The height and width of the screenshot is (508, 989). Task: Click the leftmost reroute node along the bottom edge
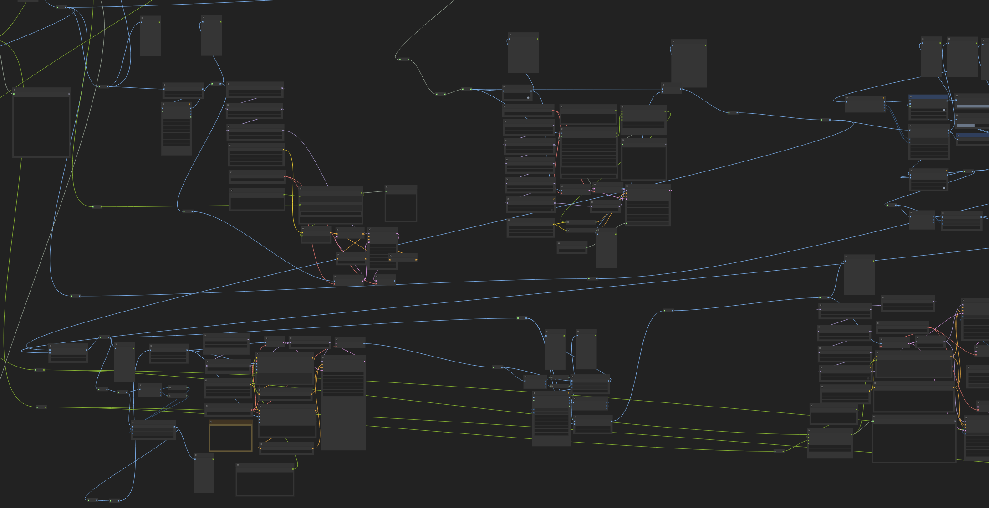(92, 500)
